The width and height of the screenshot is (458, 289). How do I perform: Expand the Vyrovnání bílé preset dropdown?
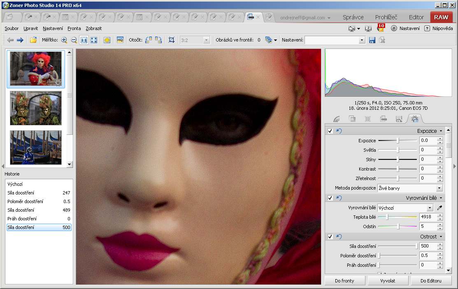(x=405, y=208)
